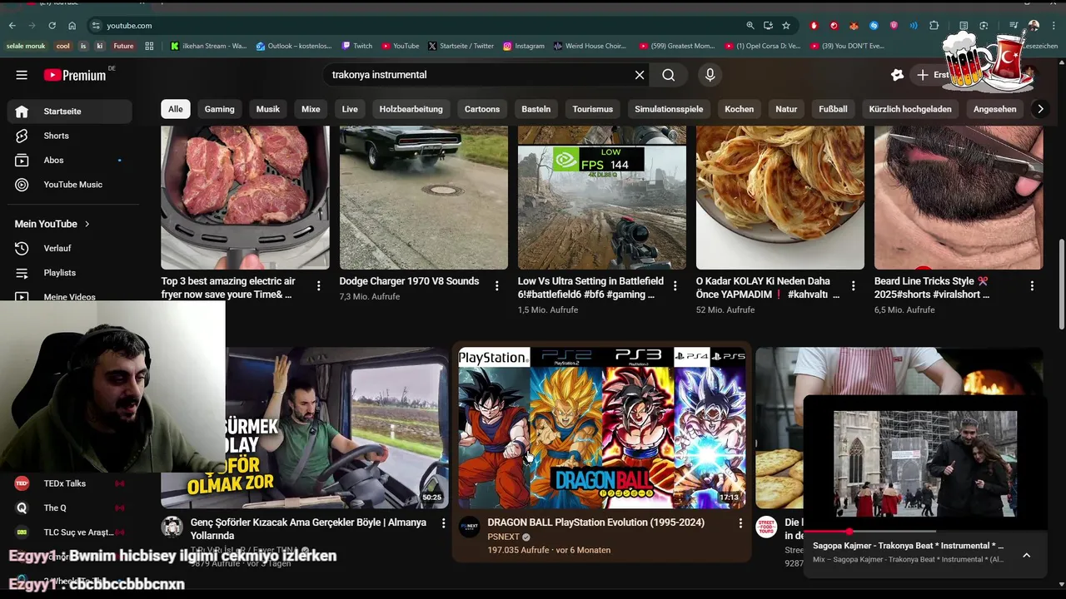Viewport: 1066px width, 599px height.
Task: Select the Kochen filter chip
Action: (739, 109)
